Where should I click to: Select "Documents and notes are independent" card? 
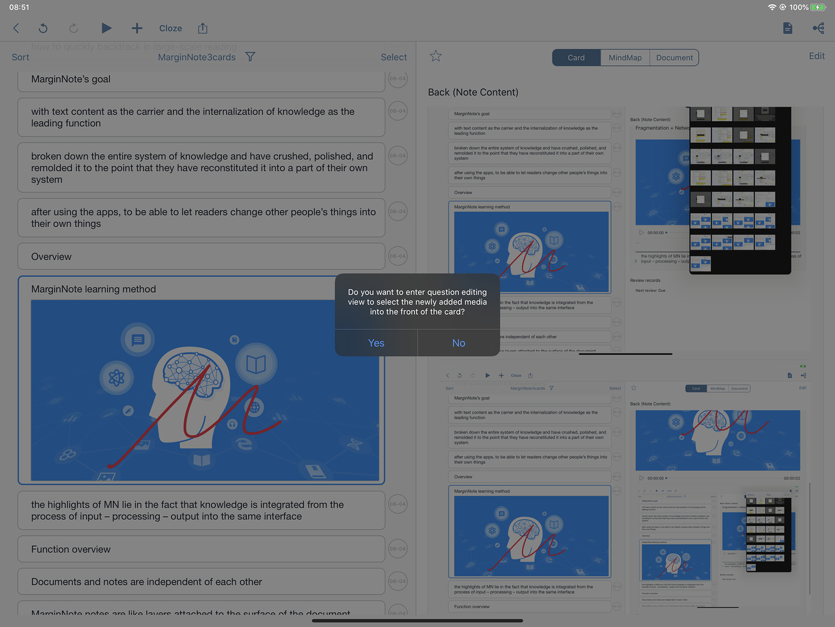tap(201, 582)
